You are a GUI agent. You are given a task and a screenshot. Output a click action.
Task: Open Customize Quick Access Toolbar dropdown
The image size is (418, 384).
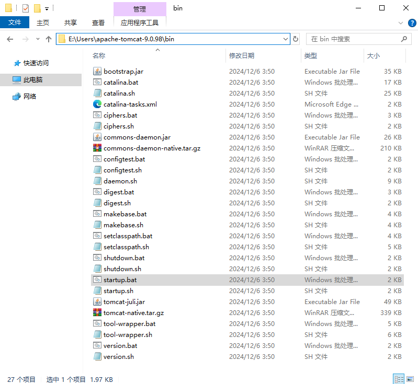(x=47, y=9)
